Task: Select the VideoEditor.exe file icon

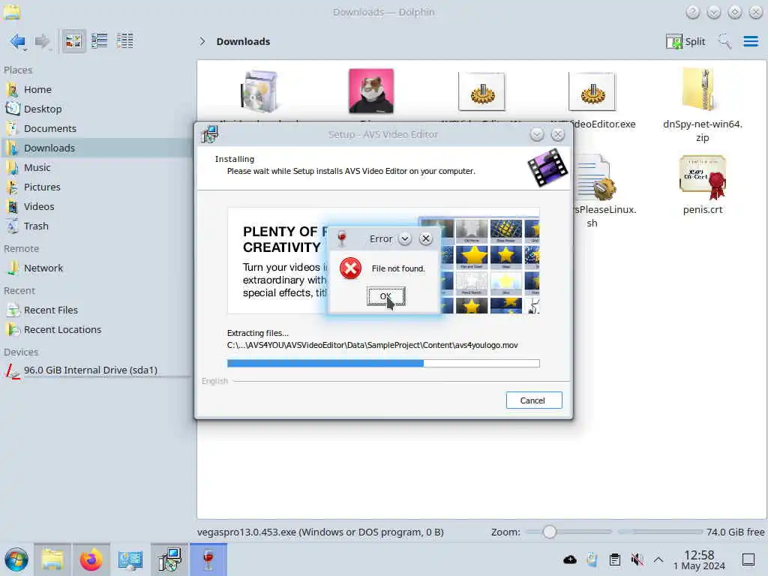Action: point(592,91)
